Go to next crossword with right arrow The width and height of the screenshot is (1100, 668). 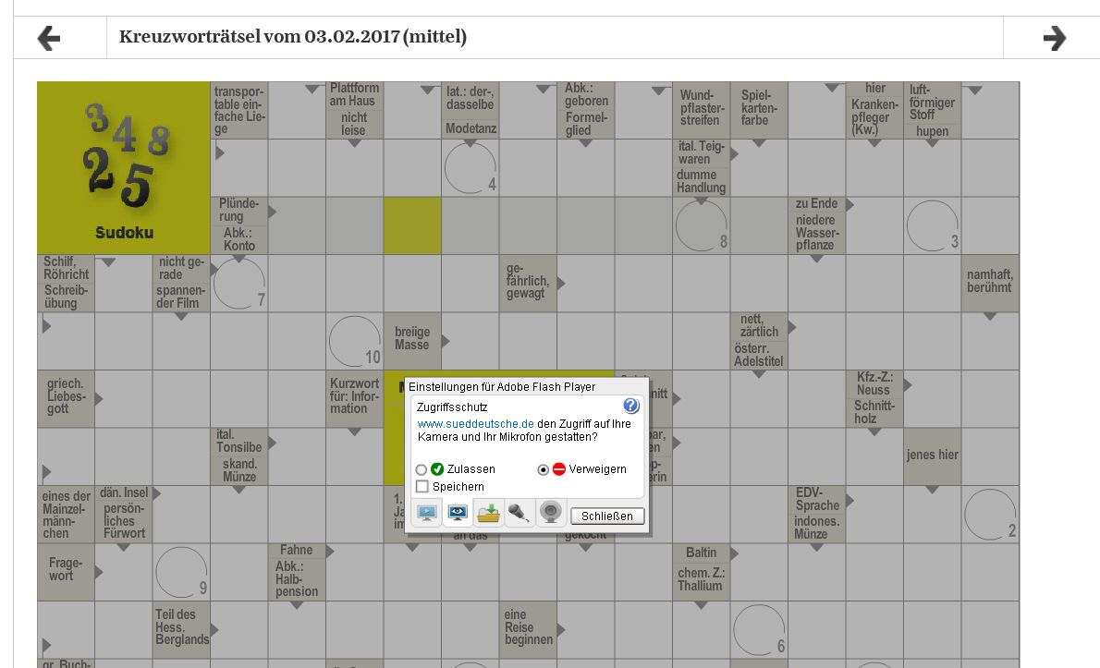(x=1055, y=38)
